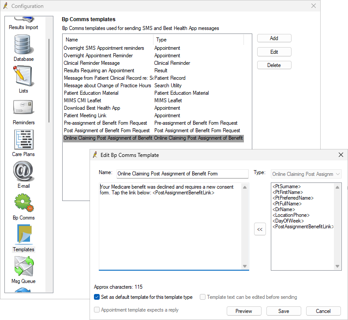
Task: Select Online Claiming Post Assignment of Benefit row
Action: click(x=153, y=138)
